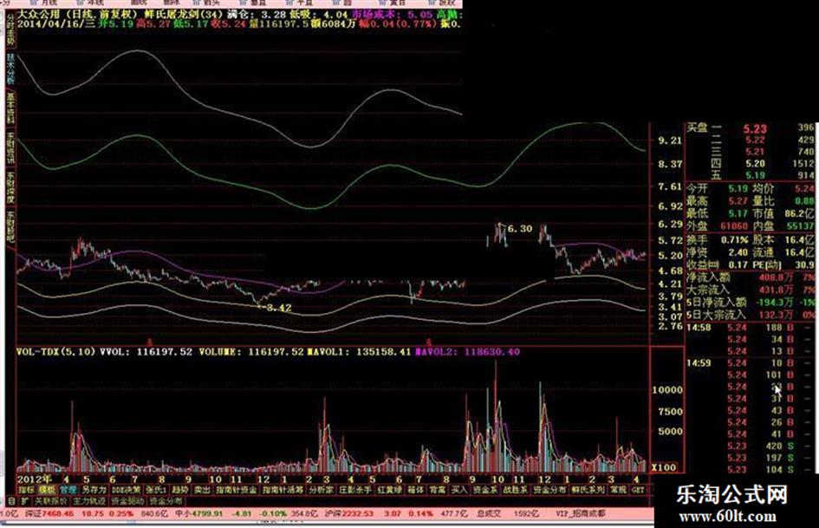Viewport: 819px width, 528px height.
Task: Open the 关联报价 panel tab
Action: [x=51, y=501]
